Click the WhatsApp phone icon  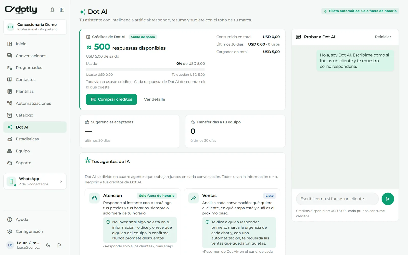tap(11, 181)
